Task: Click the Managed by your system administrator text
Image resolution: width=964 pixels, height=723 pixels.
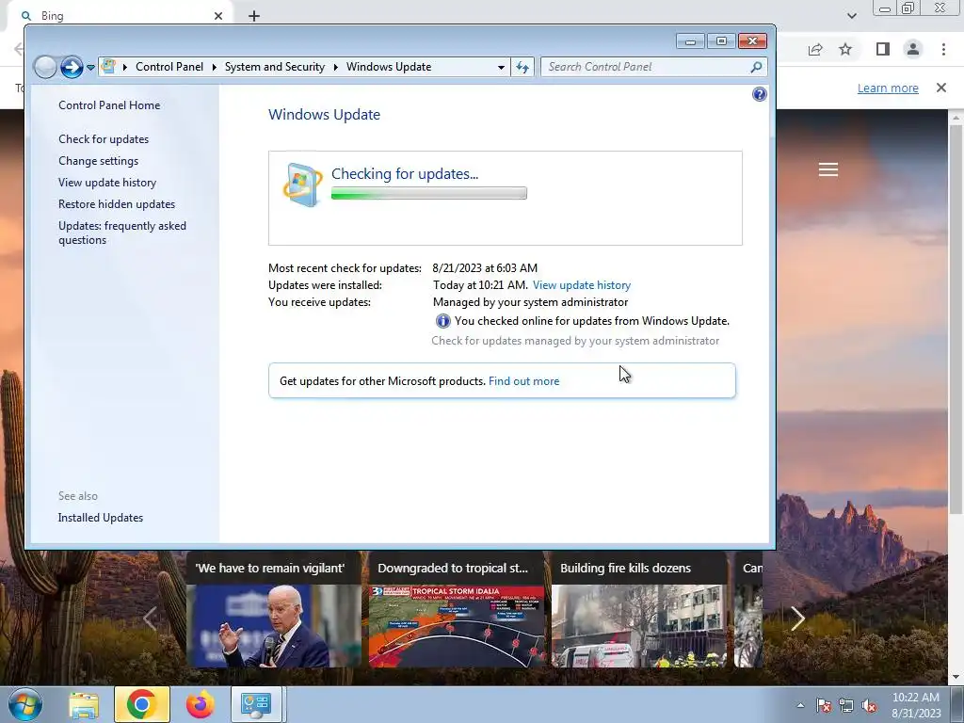Action: [x=530, y=302]
